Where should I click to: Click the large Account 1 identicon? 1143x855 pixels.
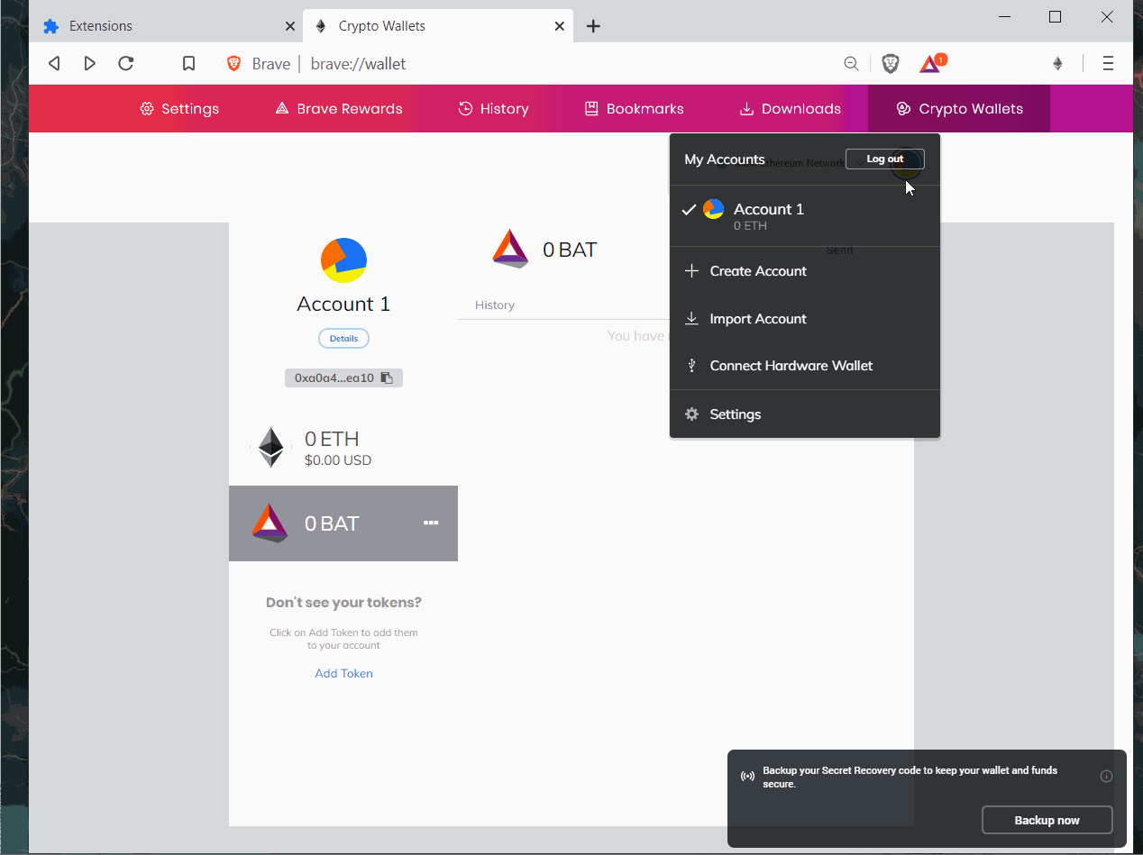(343, 260)
